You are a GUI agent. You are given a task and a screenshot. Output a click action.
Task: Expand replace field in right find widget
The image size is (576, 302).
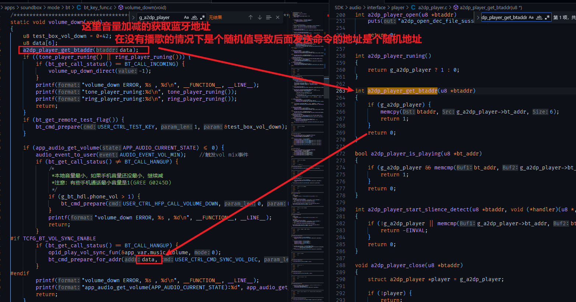tap(478, 17)
